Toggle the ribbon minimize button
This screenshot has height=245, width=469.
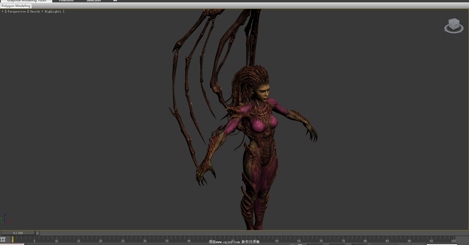(x=115, y=1)
